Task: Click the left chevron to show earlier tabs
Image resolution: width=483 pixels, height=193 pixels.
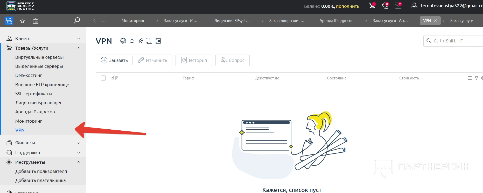Action: tap(95, 20)
